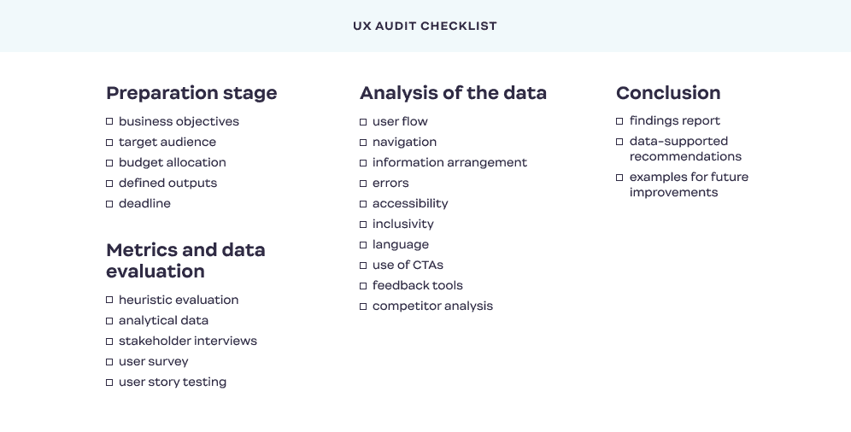The height and width of the screenshot is (432, 851).
Task: Mark defined outputs as checked
Action: pos(109,184)
